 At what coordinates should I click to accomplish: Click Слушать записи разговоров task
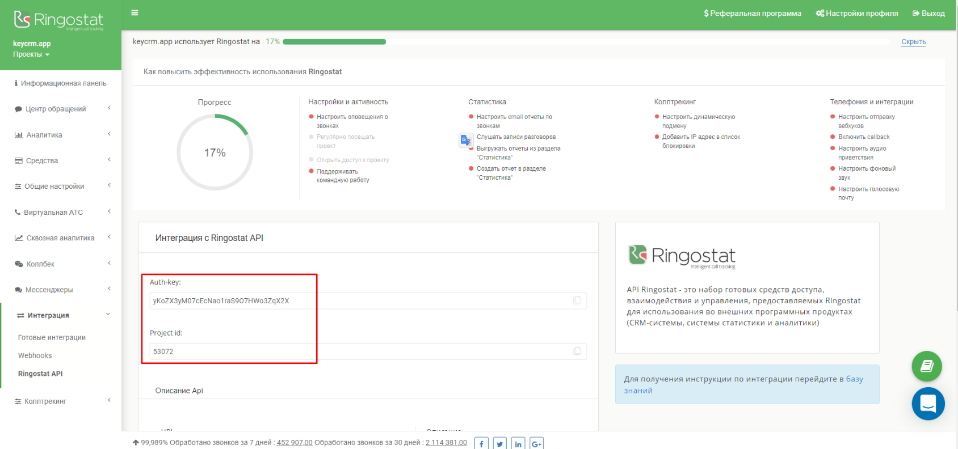tap(516, 137)
